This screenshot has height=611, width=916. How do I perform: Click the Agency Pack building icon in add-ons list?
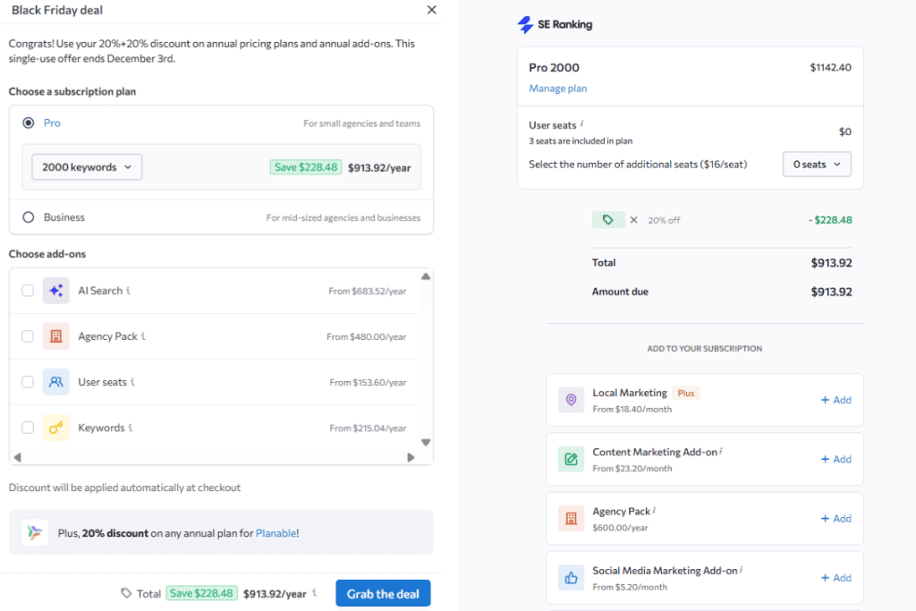[x=55, y=336]
